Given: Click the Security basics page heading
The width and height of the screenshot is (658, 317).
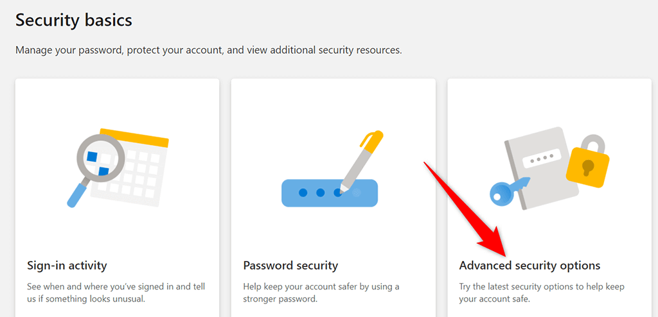Looking at the screenshot, I should click(x=74, y=20).
